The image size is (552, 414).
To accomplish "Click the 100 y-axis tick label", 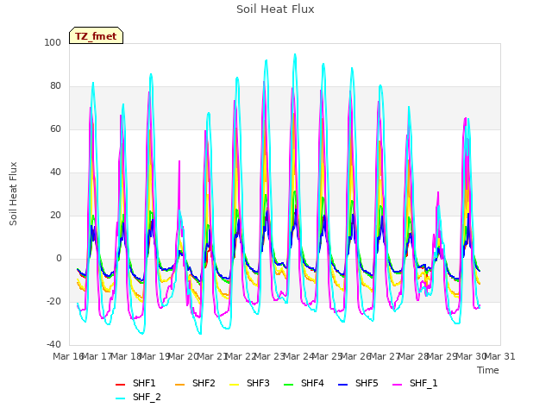I will (x=53, y=42).
